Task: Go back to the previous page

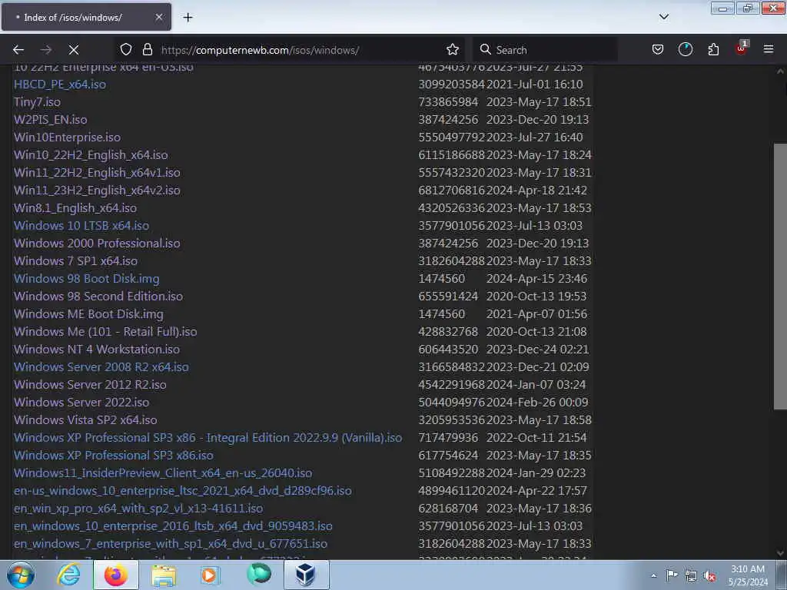Action: 18,50
